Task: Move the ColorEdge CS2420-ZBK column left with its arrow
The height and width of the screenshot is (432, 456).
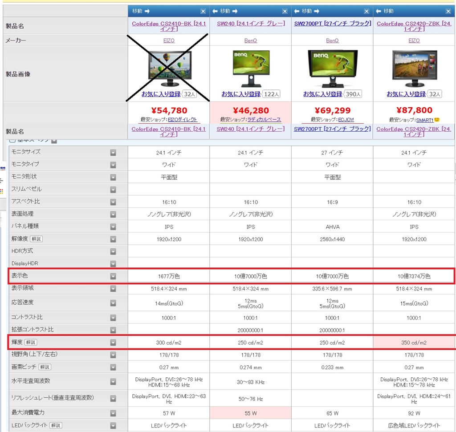Action: [x=379, y=11]
